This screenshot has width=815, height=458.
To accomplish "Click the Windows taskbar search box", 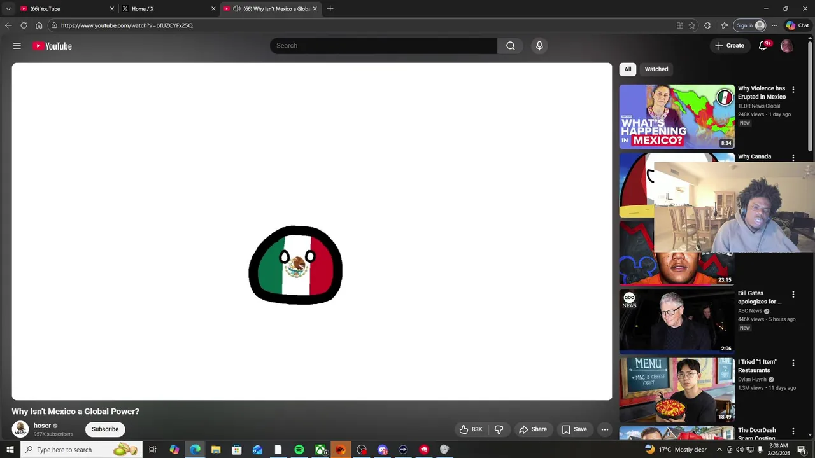I will (x=80, y=450).
